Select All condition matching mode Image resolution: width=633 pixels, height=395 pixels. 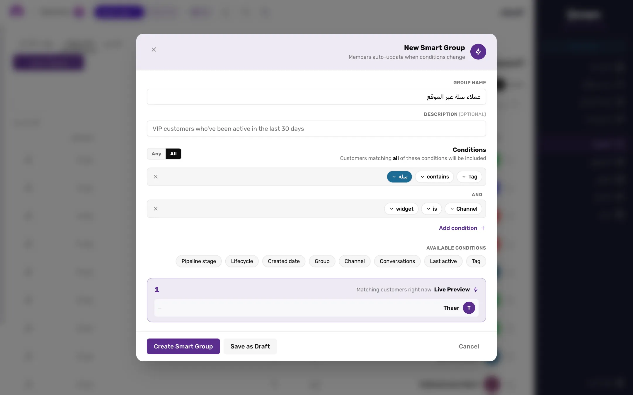tap(173, 154)
